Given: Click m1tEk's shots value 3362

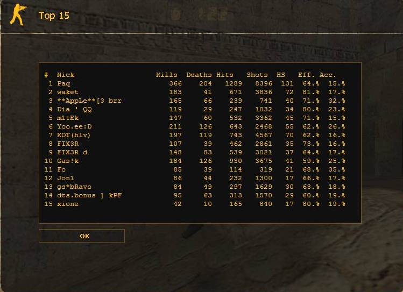Looking at the screenshot, I should coord(264,118).
